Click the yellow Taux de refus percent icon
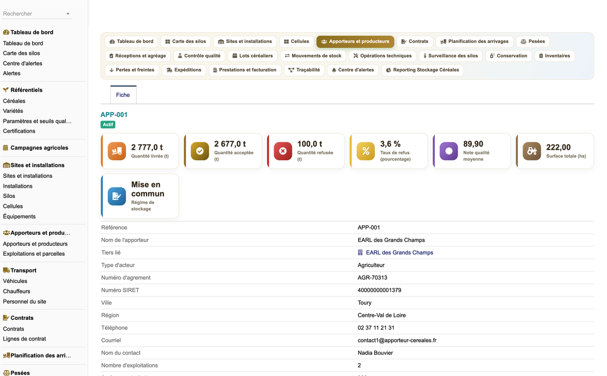 tap(366, 151)
